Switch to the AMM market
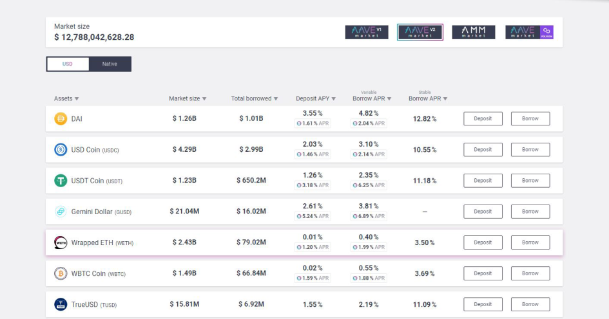The height and width of the screenshot is (319, 609). coord(474,32)
